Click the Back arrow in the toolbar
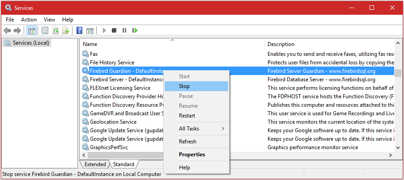 (x=7, y=30)
